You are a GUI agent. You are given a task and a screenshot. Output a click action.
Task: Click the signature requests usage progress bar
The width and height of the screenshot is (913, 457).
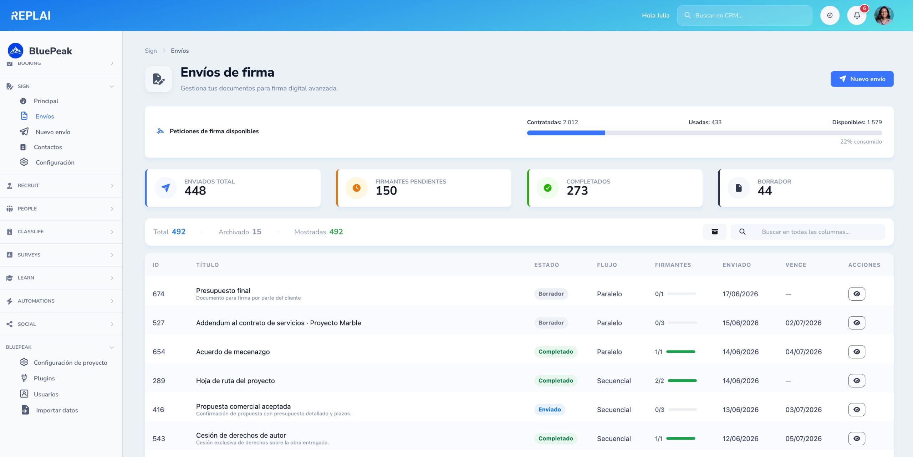[704, 133]
